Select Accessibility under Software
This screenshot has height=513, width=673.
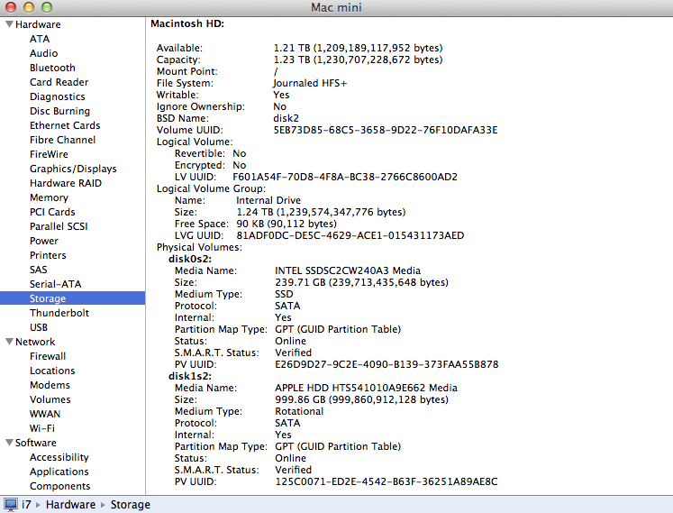(59, 457)
